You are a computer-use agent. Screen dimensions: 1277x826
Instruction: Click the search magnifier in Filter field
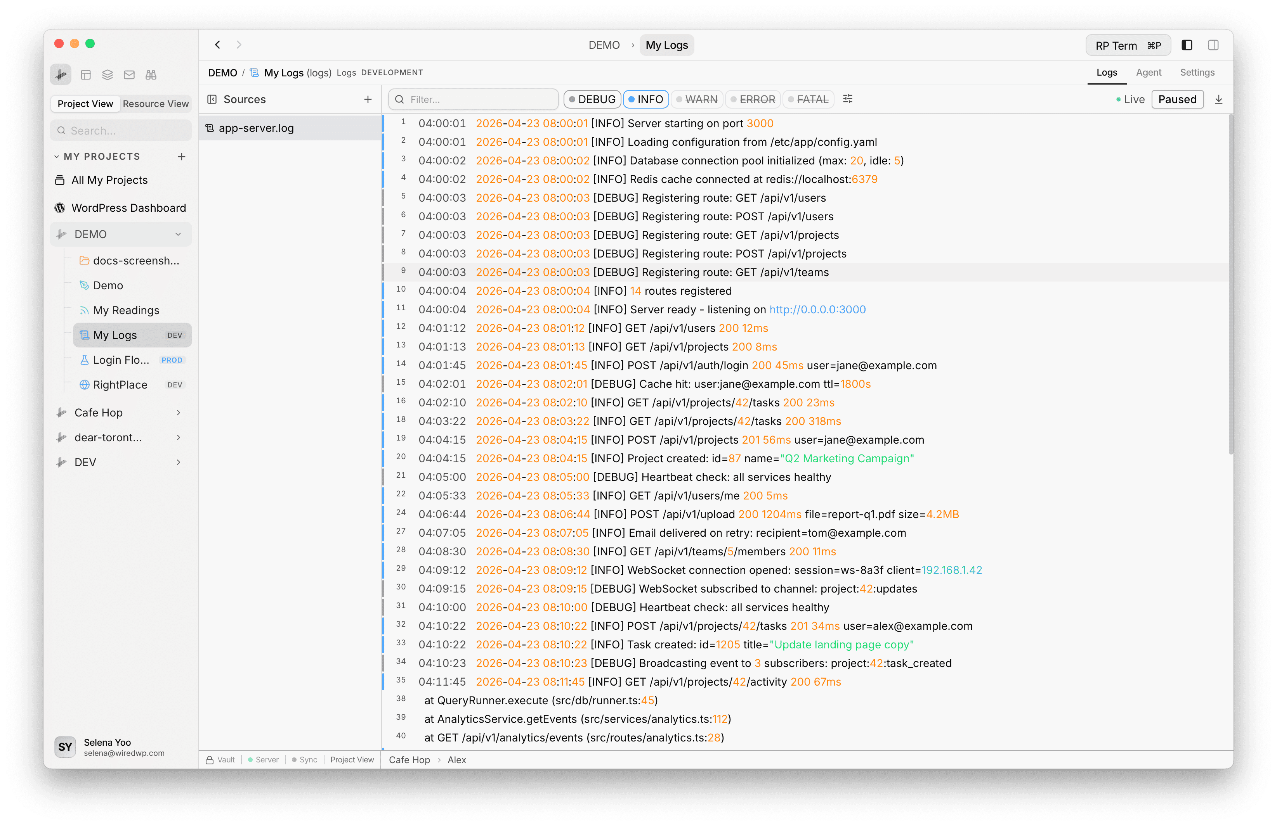pyautogui.click(x=399, y=100)
